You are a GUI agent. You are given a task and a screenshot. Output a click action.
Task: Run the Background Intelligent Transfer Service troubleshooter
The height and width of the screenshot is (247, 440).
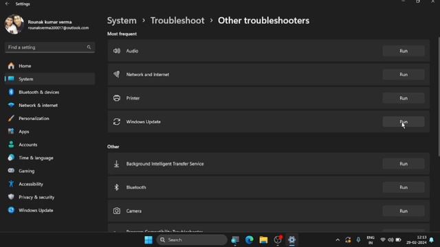pos(404,164)
